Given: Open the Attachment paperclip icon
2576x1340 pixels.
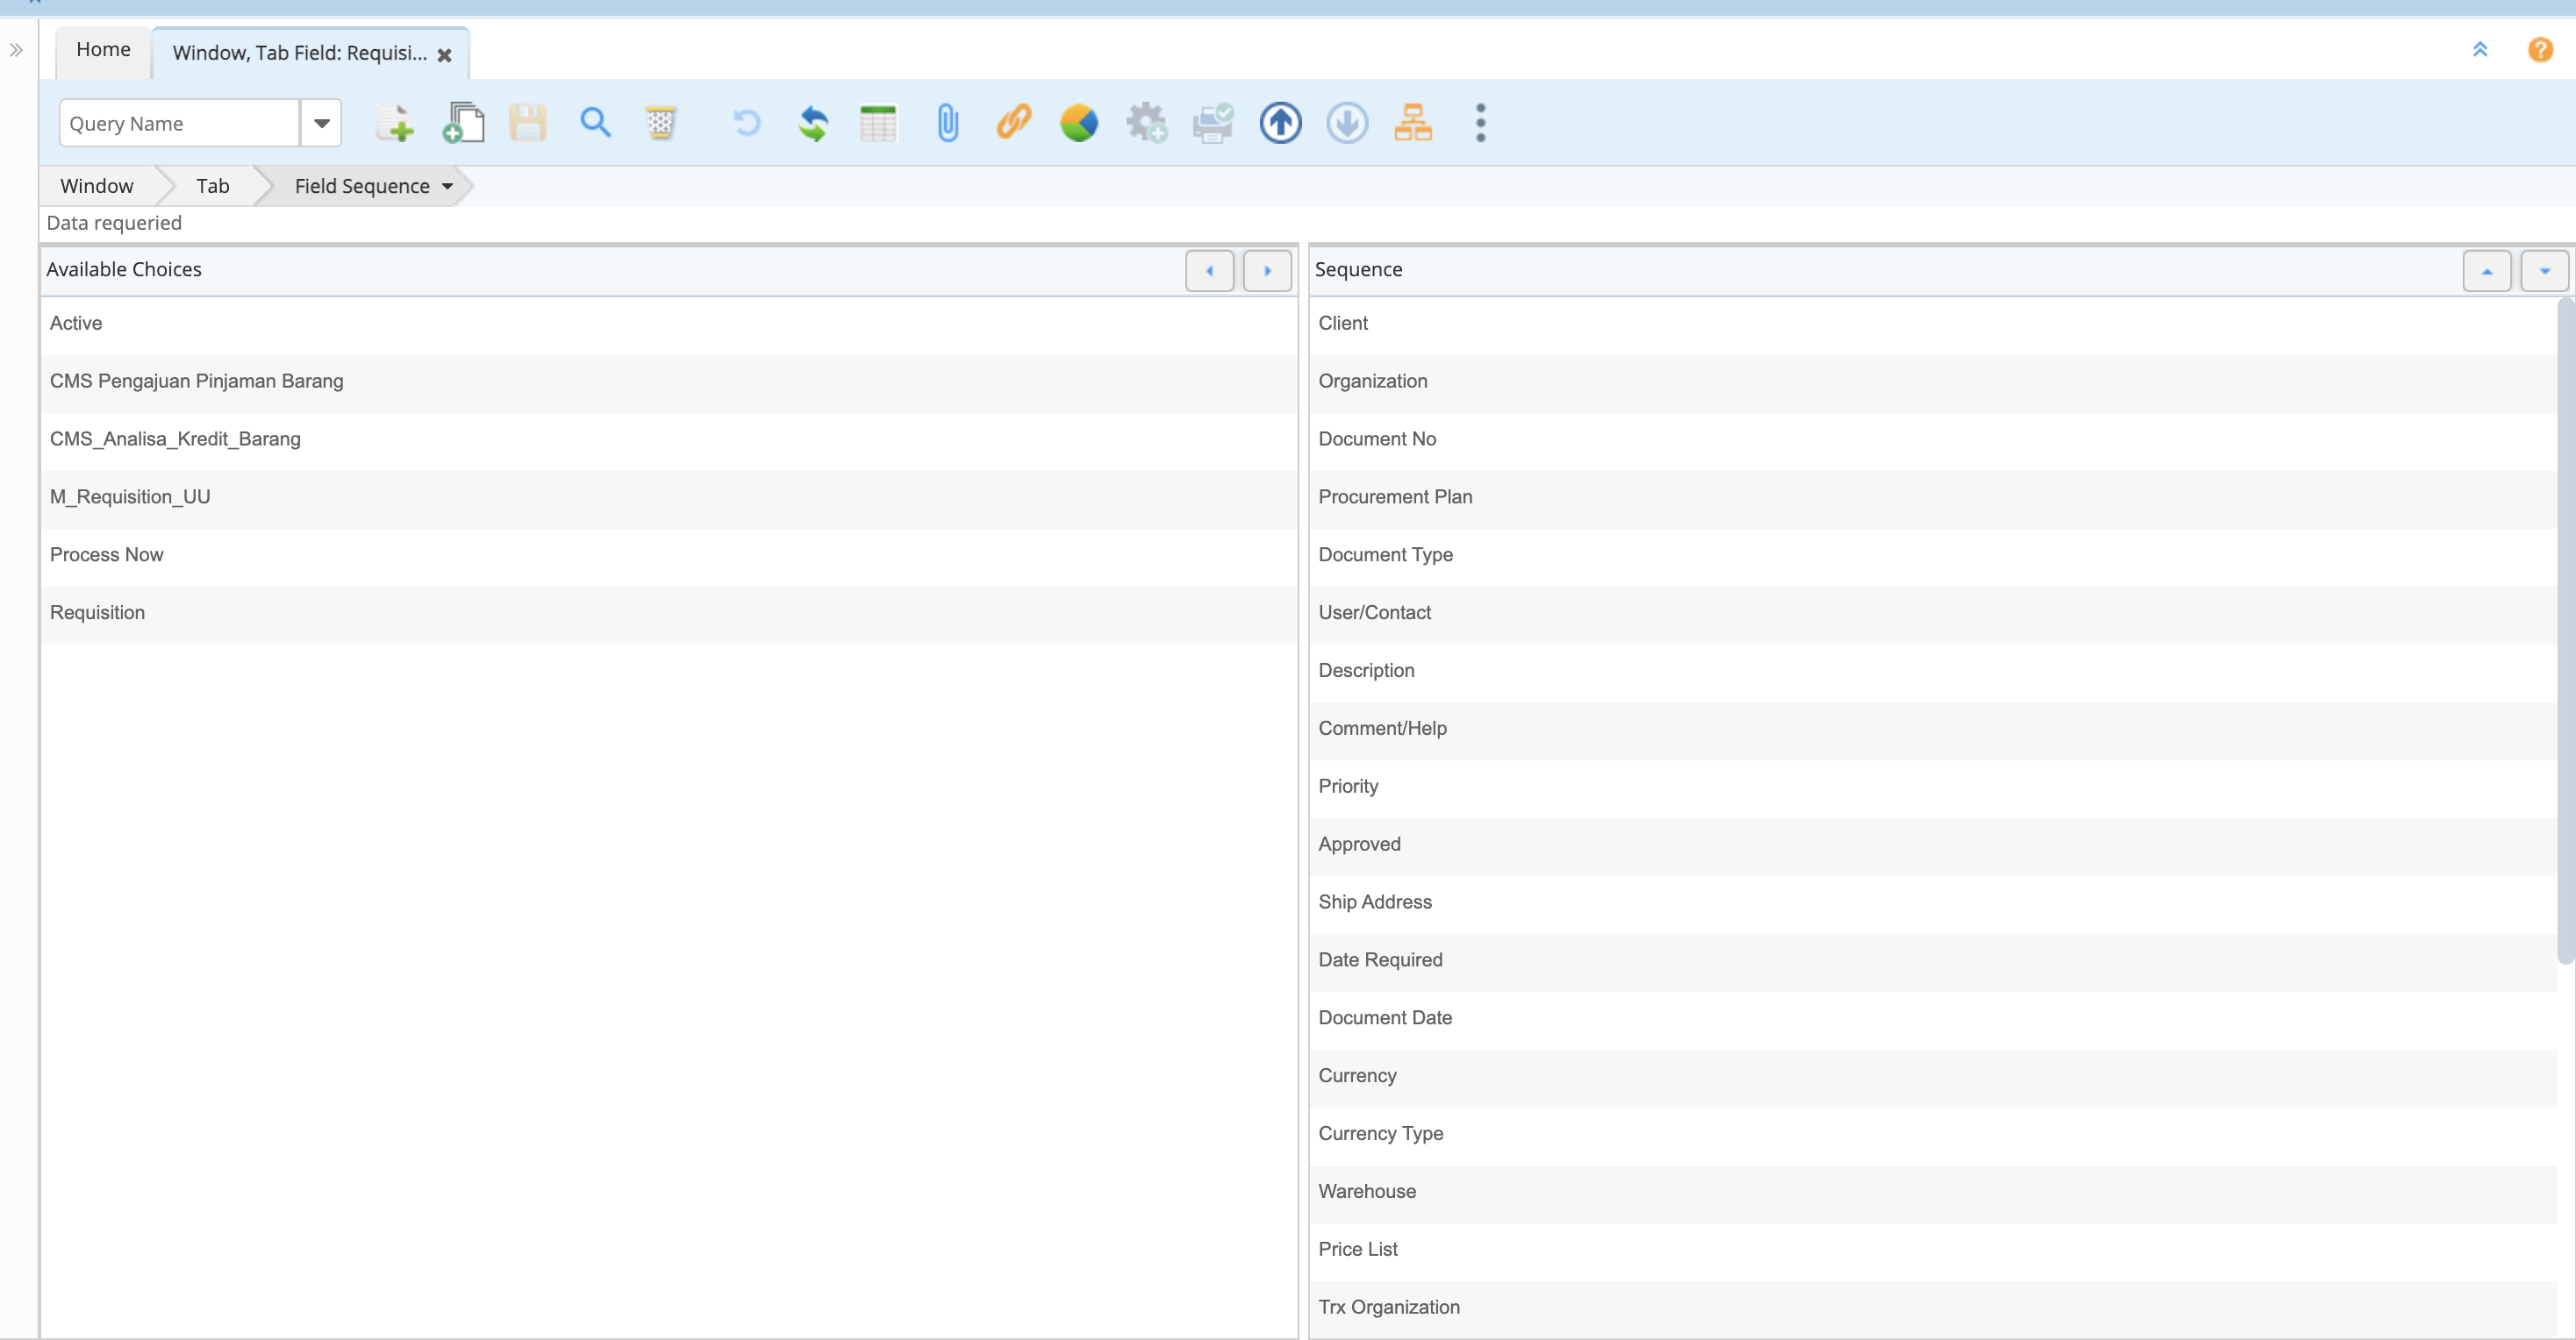Looking at the screenshot, I should [x=947, y=123].
